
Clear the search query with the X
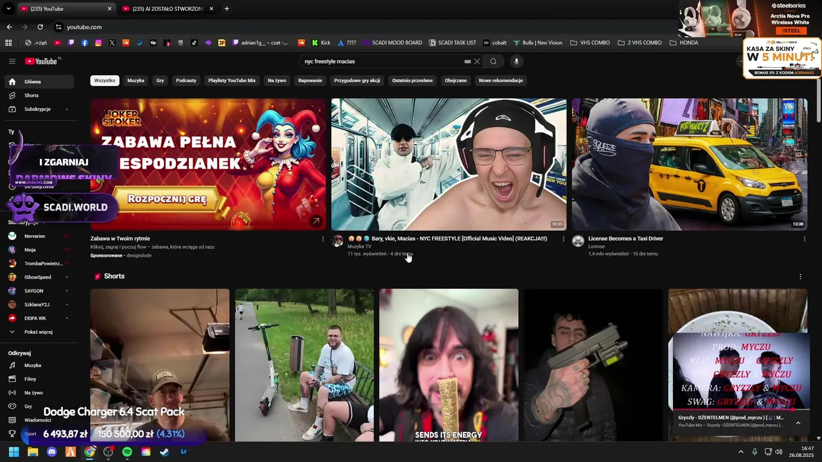[x=477, y=62]
